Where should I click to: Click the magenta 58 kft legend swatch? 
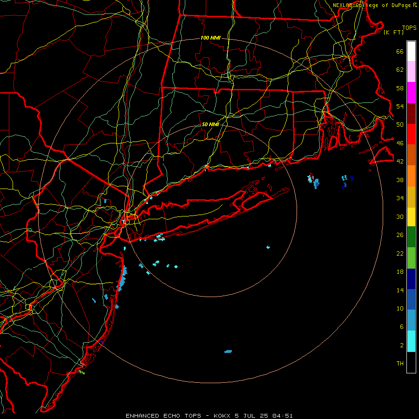[x=411, y=93]
